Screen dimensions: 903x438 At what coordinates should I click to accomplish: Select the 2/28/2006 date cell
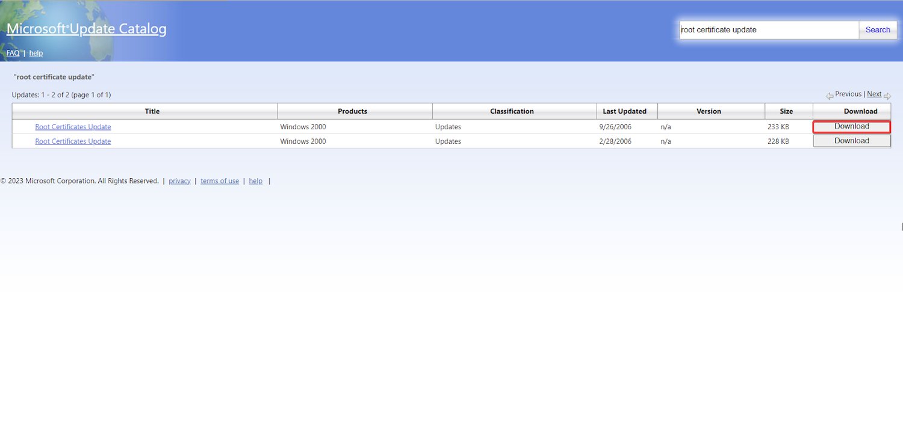click(x=615, y=141)
